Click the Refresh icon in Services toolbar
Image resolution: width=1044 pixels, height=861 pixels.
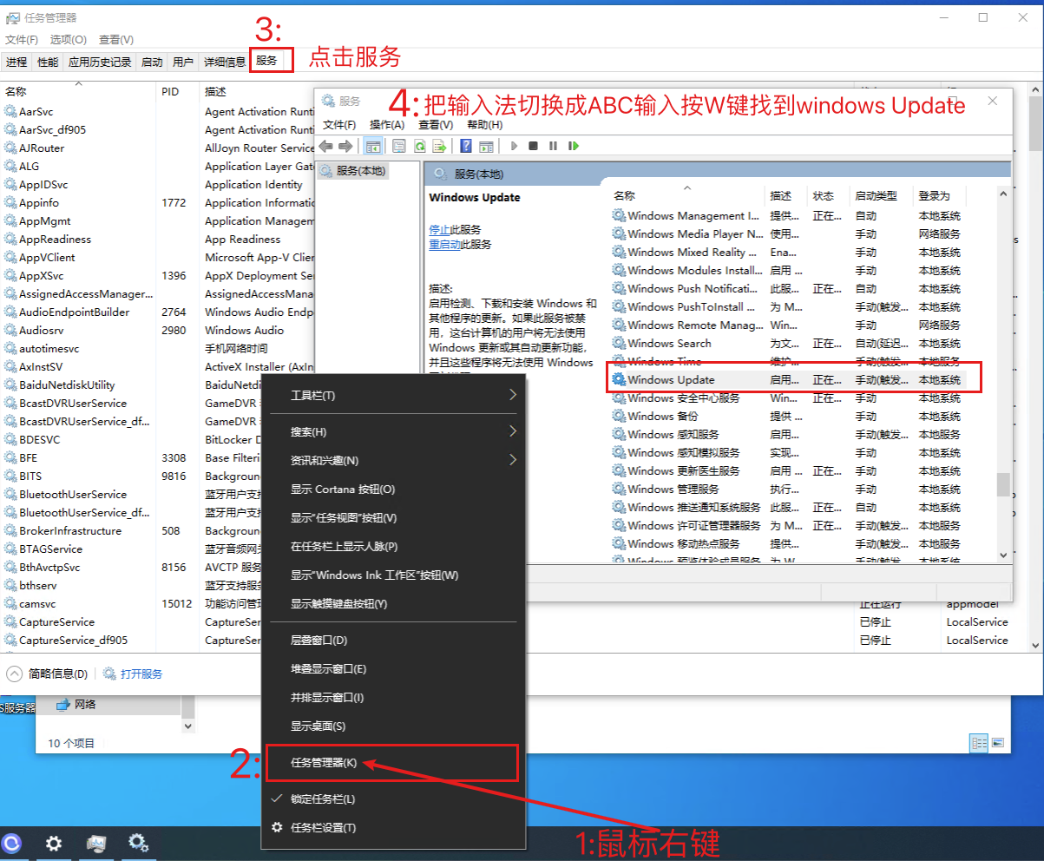(x=419, y=146)
